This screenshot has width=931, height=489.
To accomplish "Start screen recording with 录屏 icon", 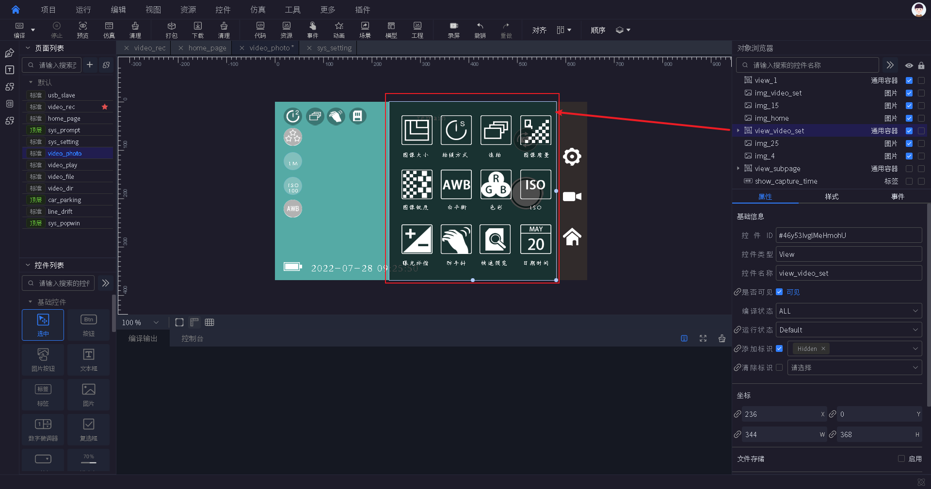I will click(x=454, y=30).
